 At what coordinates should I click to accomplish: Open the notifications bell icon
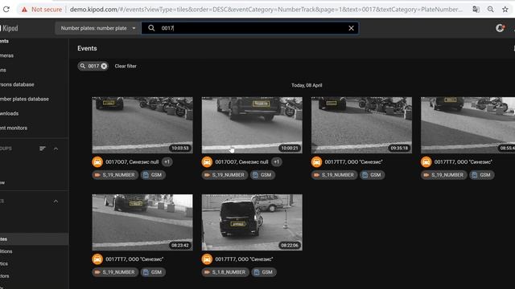pyautogui.click(x=500, y=28)
